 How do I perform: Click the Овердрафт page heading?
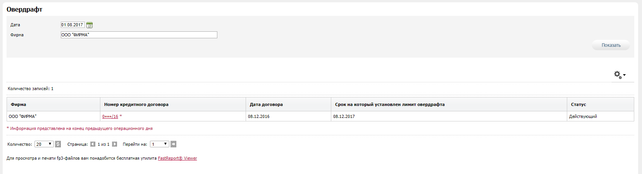click(x=24, y=9)
